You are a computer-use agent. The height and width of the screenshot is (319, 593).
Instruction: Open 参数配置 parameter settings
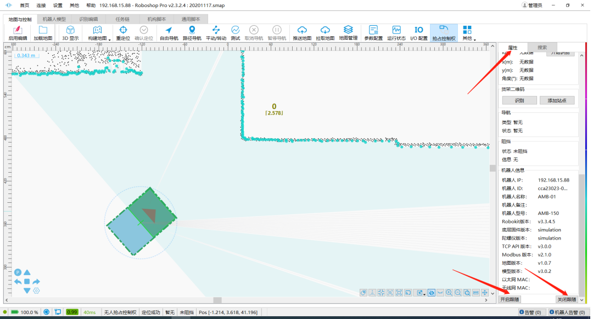click(373, 33)
